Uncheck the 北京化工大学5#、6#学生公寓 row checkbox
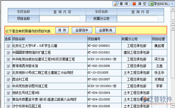The image size is (175, 108). click(x=9, y=46)
